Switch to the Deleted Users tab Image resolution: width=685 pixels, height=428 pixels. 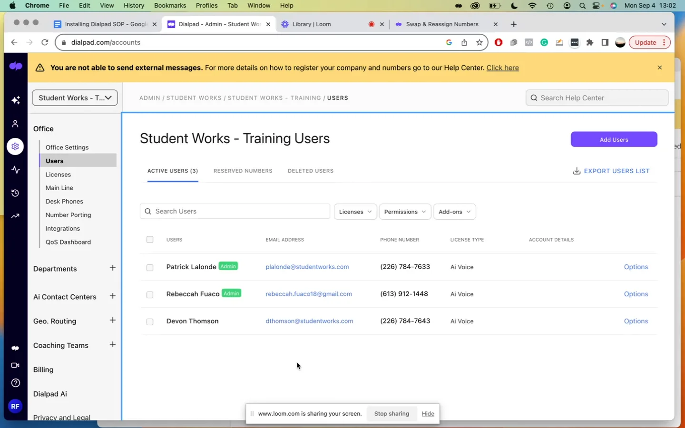(x=311, y=171)
